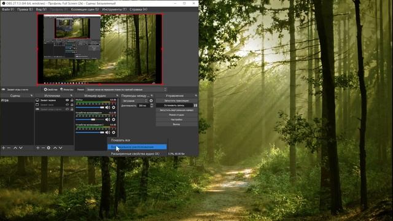Select the window capture source with the window icon
The height and width of the screenshot is (221, 393).
37,105
